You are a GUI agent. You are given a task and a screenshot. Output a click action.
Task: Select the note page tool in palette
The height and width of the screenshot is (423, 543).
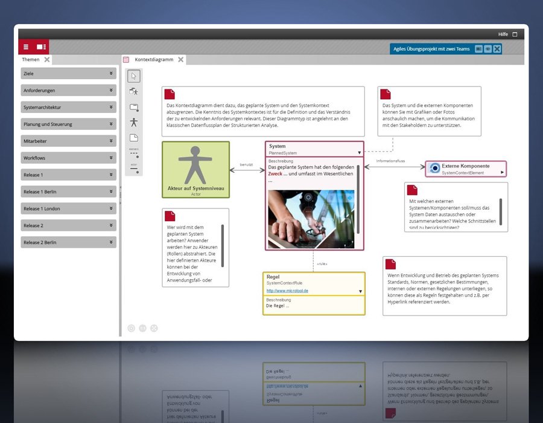point(134,138)
